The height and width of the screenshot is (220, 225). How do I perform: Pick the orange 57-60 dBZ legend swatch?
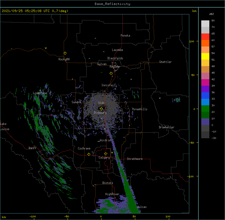coord(205,43)
